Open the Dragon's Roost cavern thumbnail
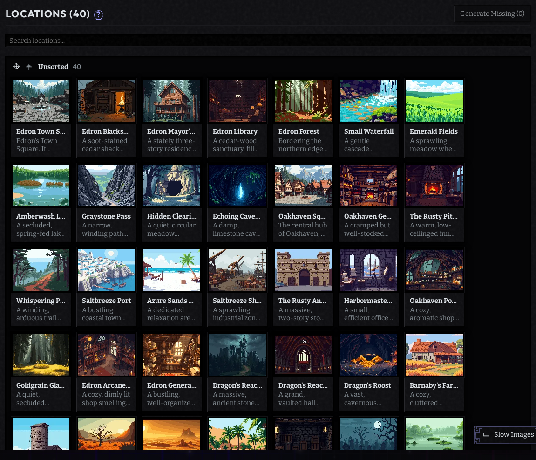This screenshot has height=460, width=536. (369, 355)
